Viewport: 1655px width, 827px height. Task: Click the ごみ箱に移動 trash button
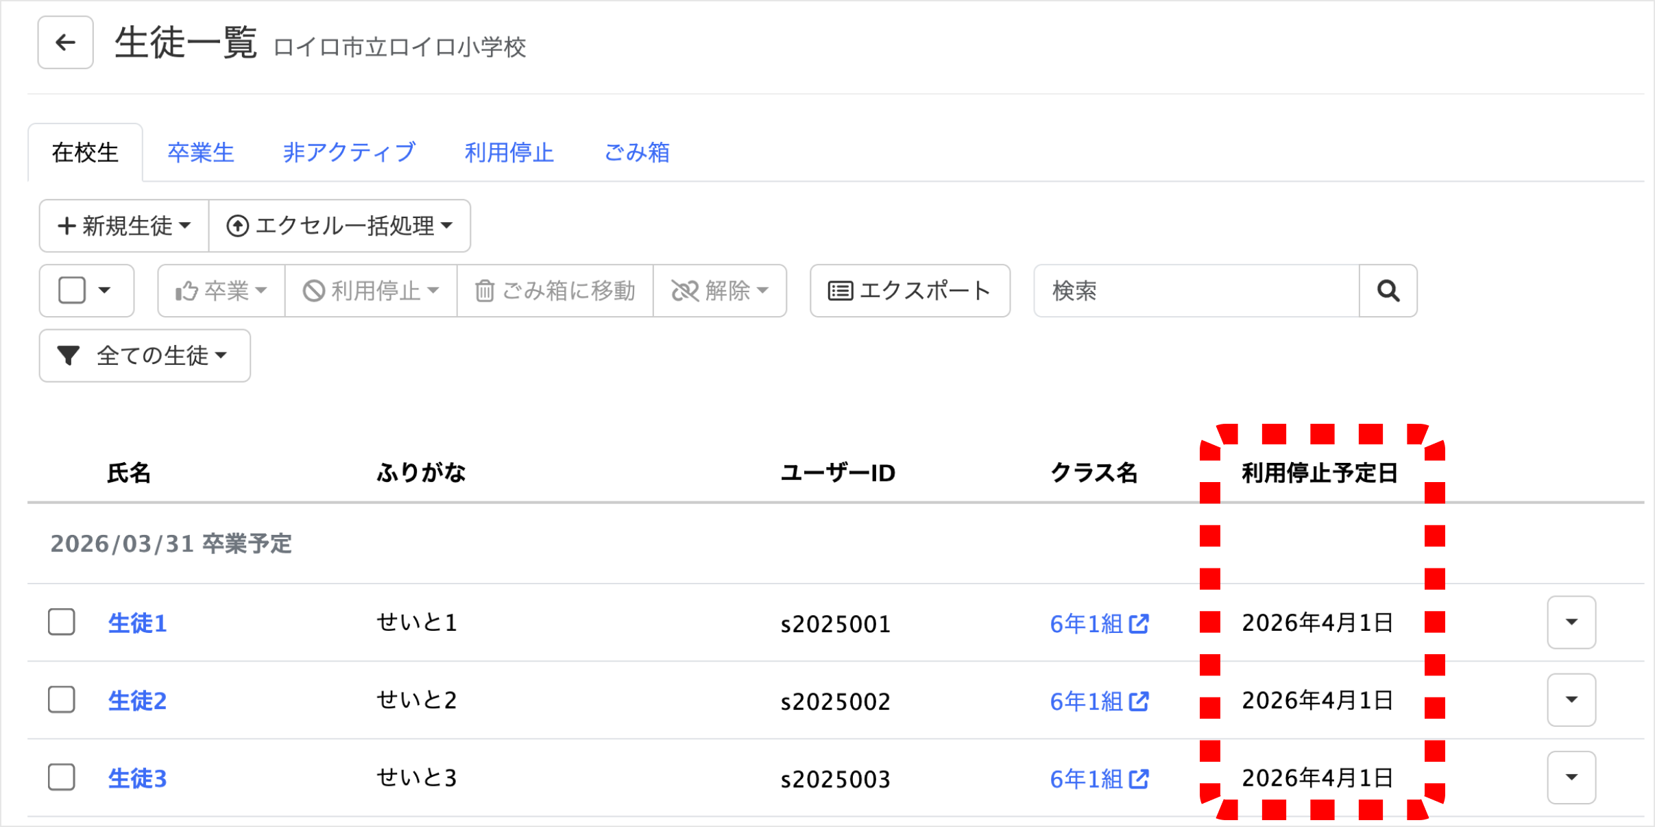555,291
